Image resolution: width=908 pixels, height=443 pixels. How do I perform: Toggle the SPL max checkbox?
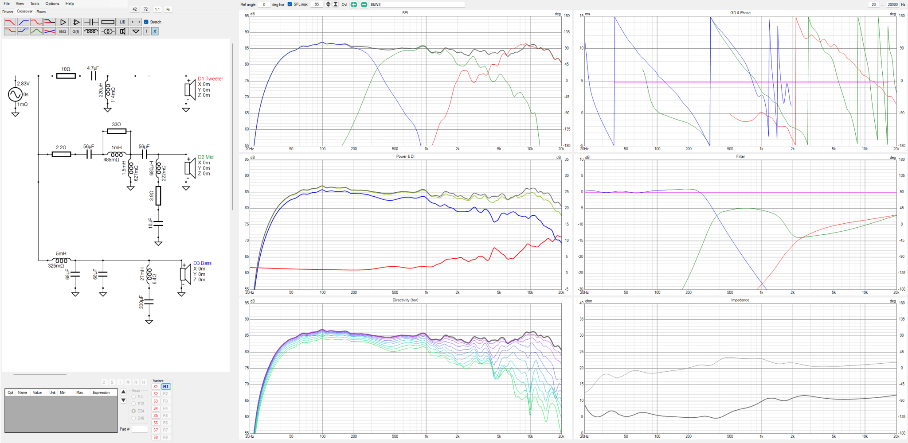(x=290, y=4)
